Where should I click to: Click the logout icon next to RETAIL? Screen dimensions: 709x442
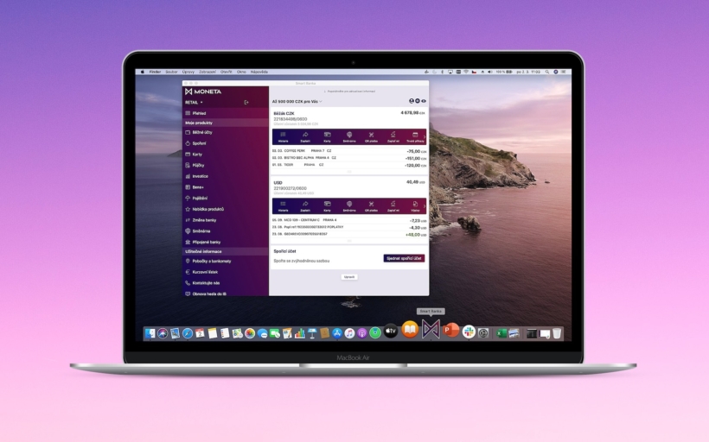[246, 102]
